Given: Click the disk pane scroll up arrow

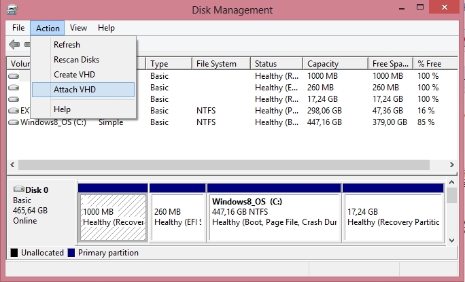Looking at the screenshot, I should pos(451,182).
